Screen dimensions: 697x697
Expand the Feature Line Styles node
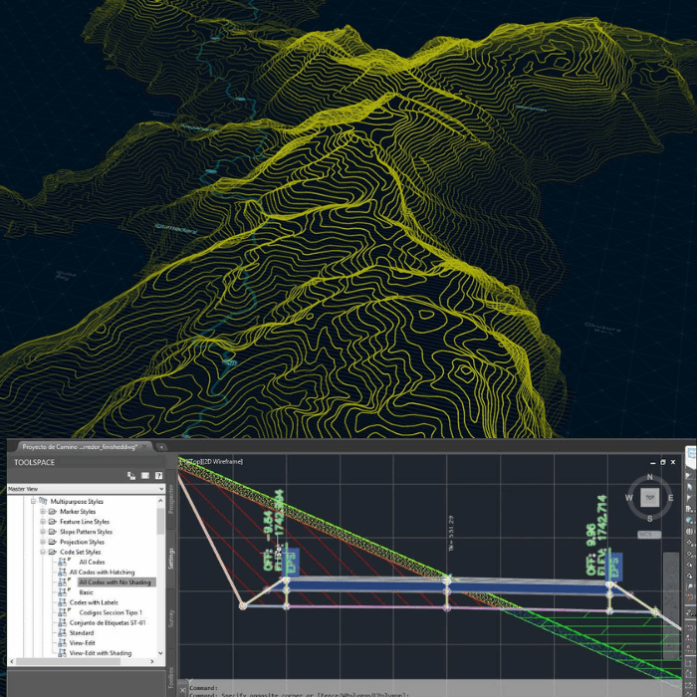(43, 522)
